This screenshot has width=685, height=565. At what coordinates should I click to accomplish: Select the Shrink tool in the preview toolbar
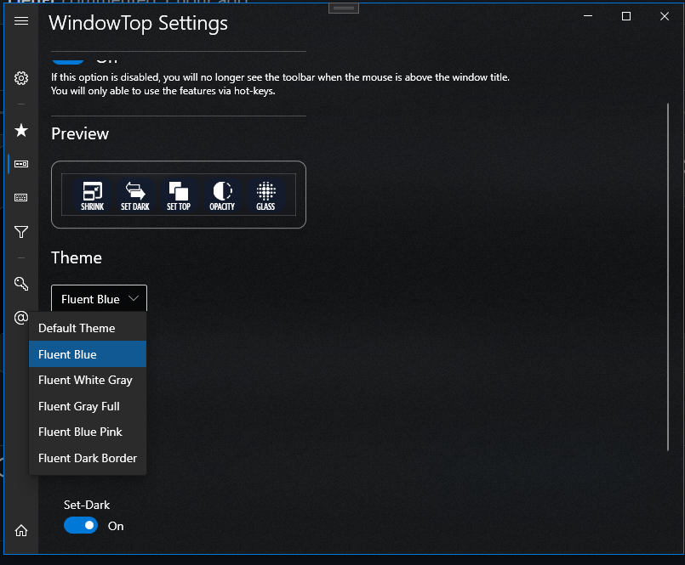[x=92, y=195]
